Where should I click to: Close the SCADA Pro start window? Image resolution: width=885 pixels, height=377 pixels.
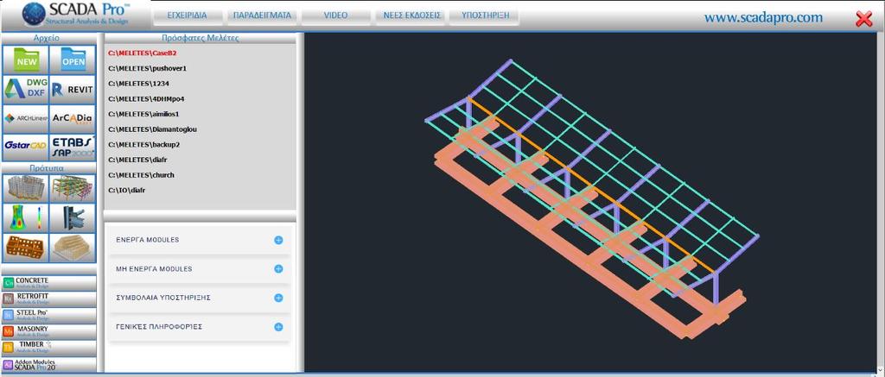pyautogui.click(x=863, y=19)
